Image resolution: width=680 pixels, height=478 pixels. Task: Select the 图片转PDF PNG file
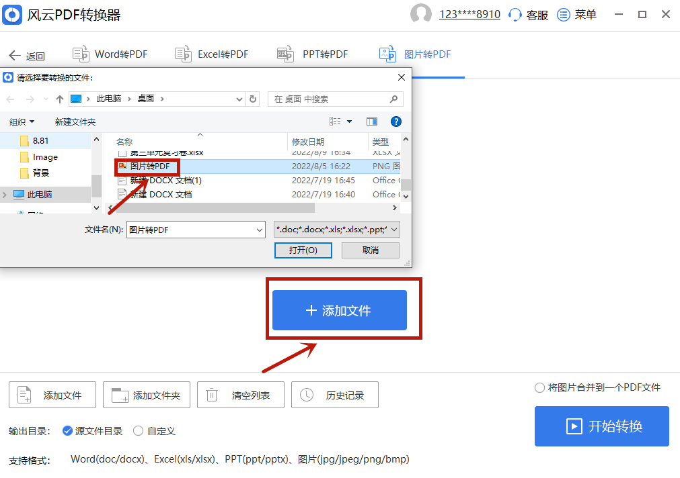click(x=148, y=166)
